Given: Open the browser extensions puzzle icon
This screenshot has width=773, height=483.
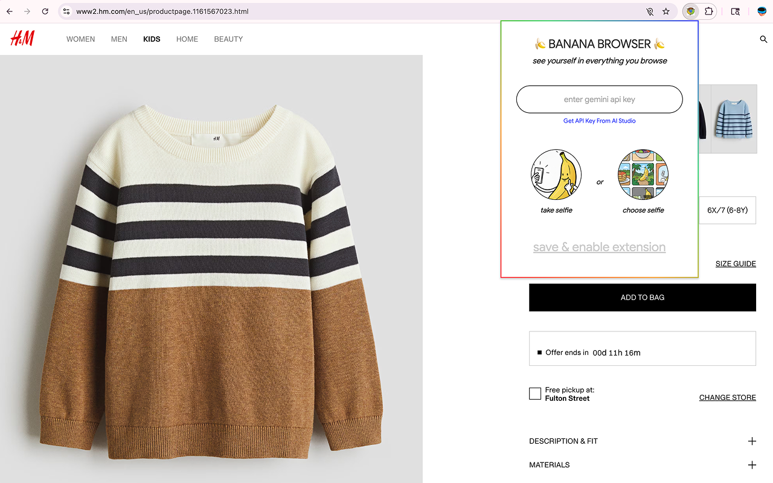Looking at the screenshot, I should point(709,11).
